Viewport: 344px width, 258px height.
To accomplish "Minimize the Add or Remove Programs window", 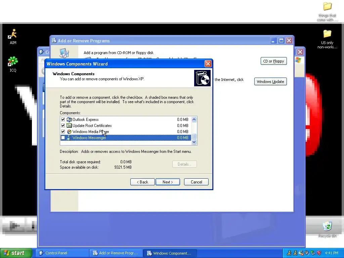I will (273, 41).
